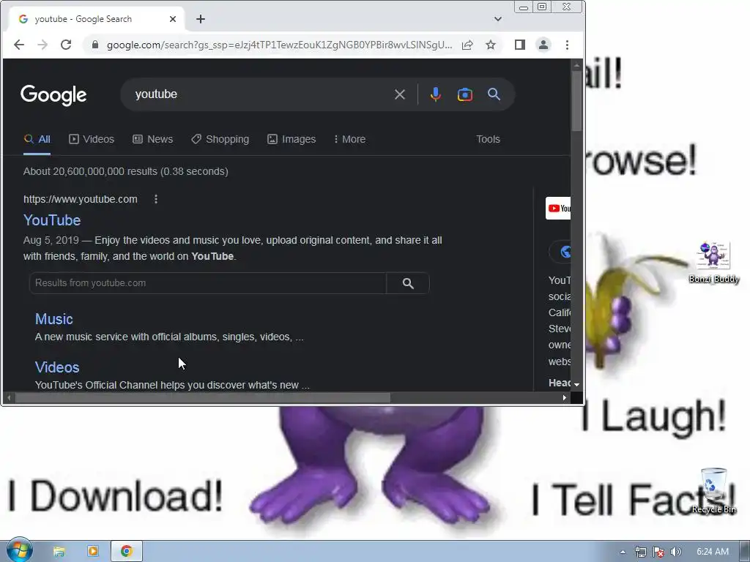Click the browser forward arrow
Image resolution: width=750 pixels, height=562 pixels.
42,45
